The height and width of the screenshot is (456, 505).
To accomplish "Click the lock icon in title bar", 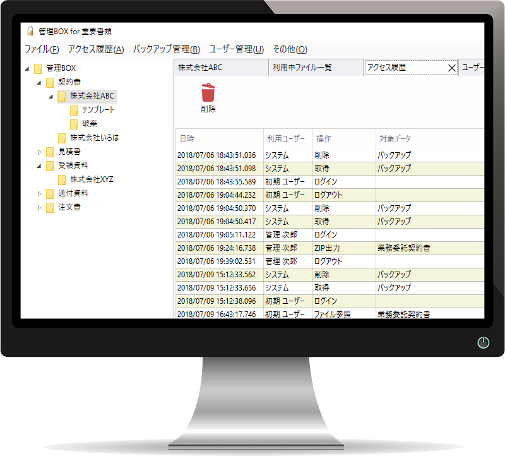I will click(x=30, y=31).
